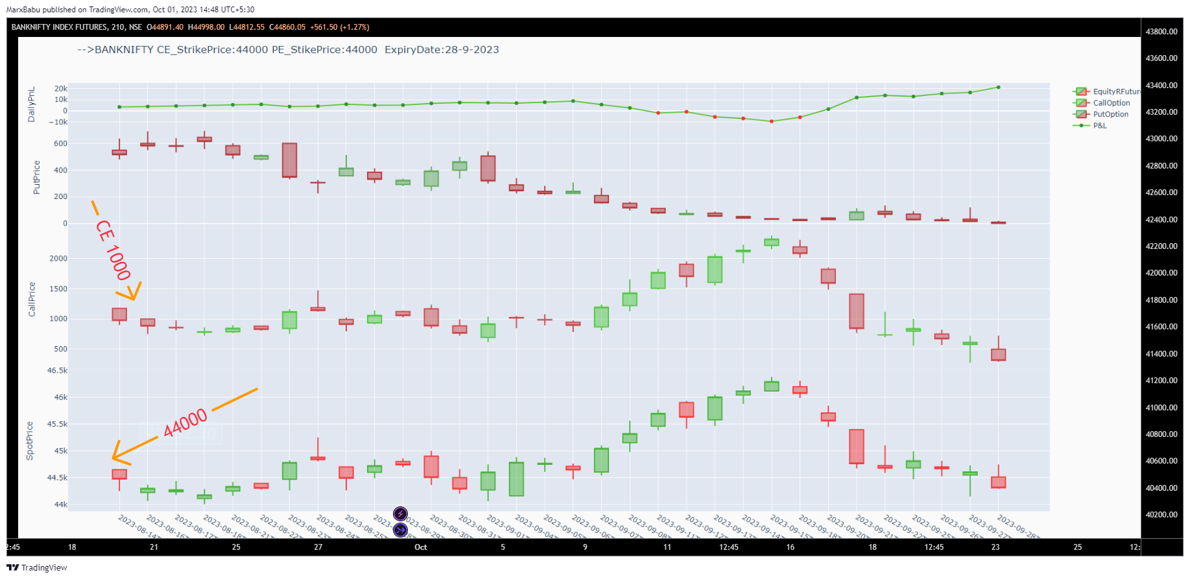This screenshot has width=1190, height=579.
Task: Click the first P&L data point marker
Action: pos(119,107)
